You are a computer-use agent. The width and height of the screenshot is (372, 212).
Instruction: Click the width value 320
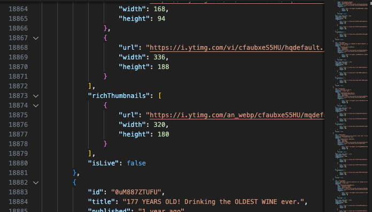coord(159,125)
